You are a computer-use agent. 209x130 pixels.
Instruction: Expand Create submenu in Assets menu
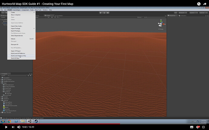21,12
